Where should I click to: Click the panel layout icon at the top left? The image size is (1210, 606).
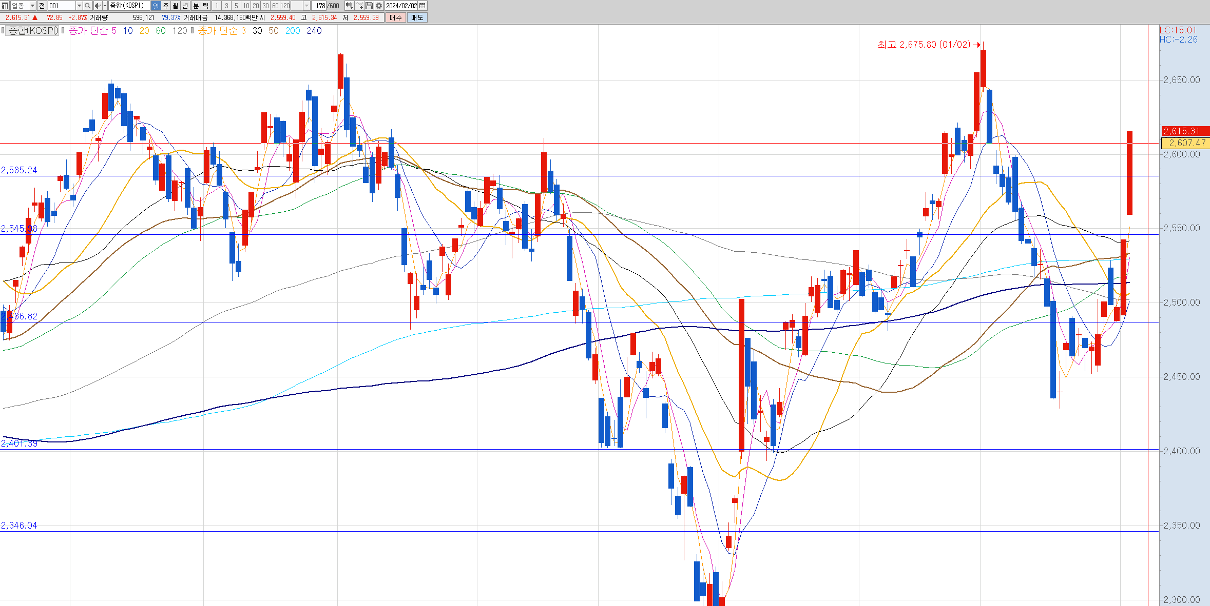coord(5,6)
